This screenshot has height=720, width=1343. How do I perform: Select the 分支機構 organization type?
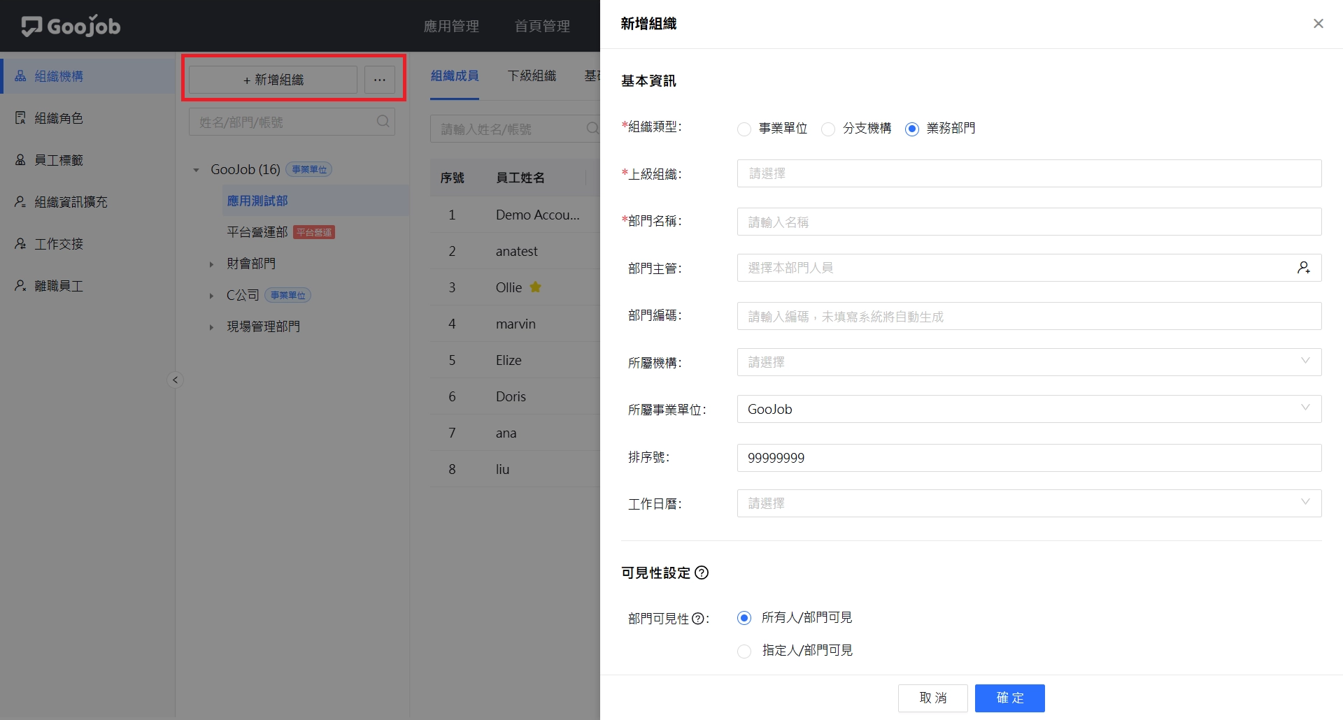tap(828, 129)
